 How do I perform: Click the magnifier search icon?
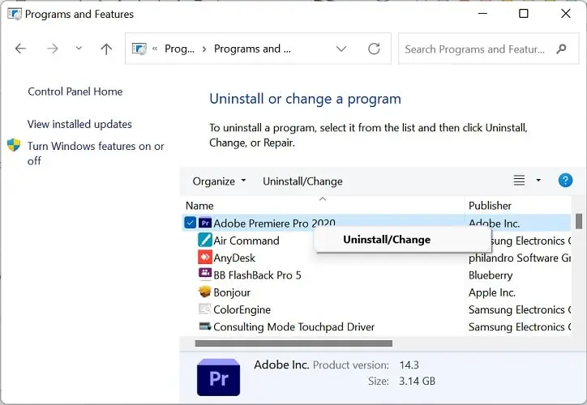point(561,49)
